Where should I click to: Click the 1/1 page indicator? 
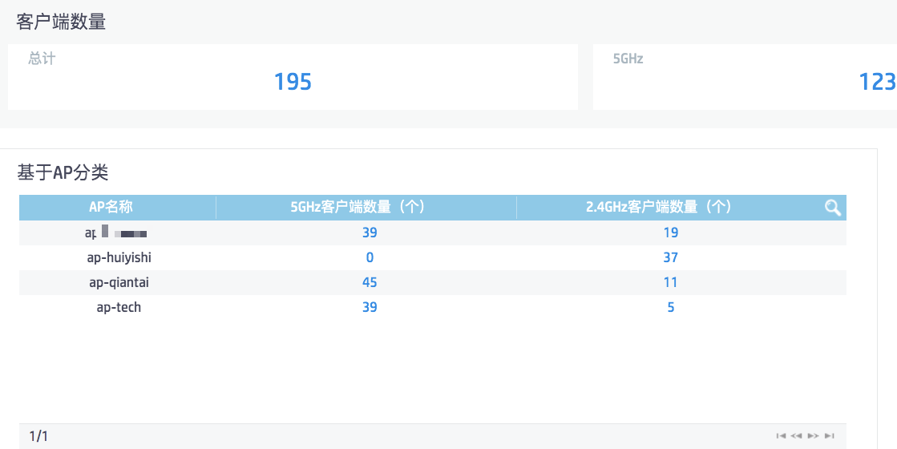pos(39,436)
